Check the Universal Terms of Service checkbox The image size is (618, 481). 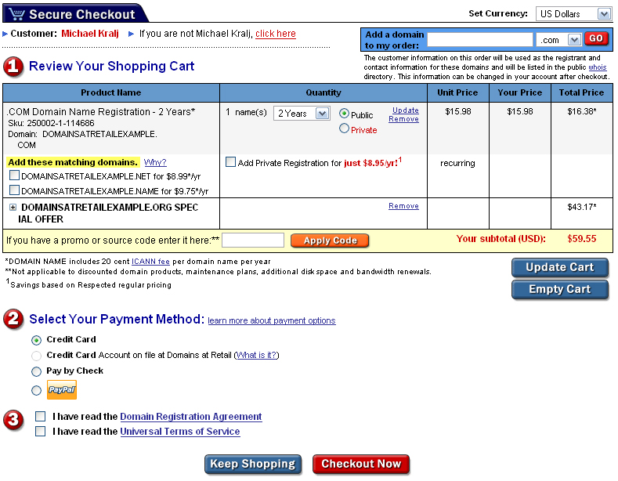click(x=40, y=431)
